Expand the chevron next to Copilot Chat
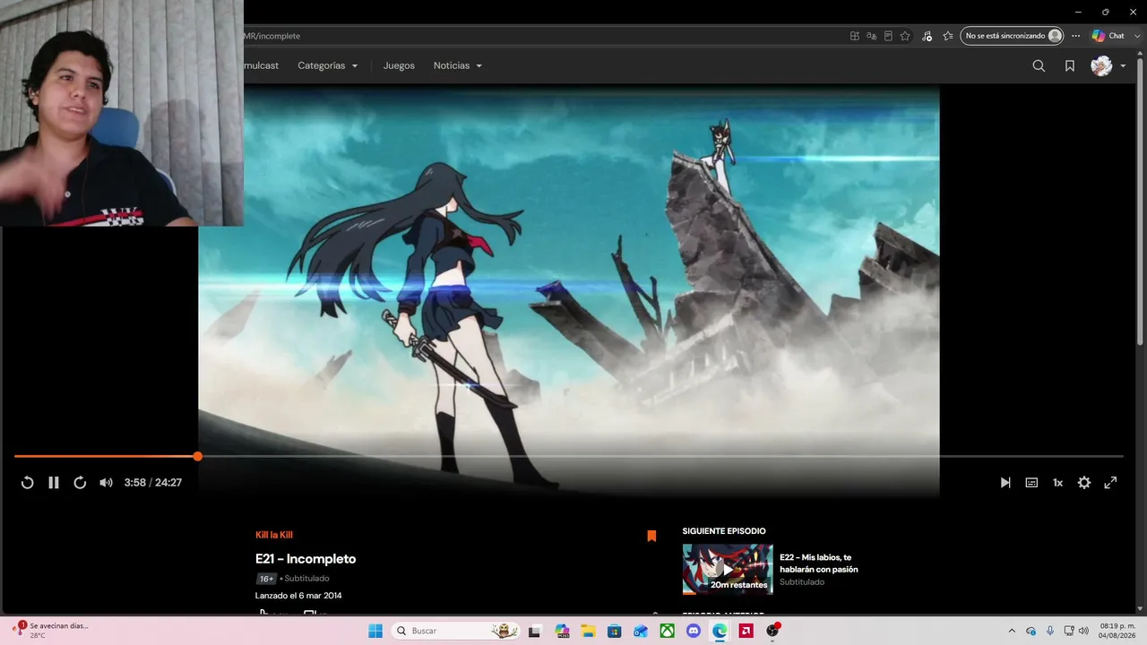1147x645 pixels. tap(1135, 36)
